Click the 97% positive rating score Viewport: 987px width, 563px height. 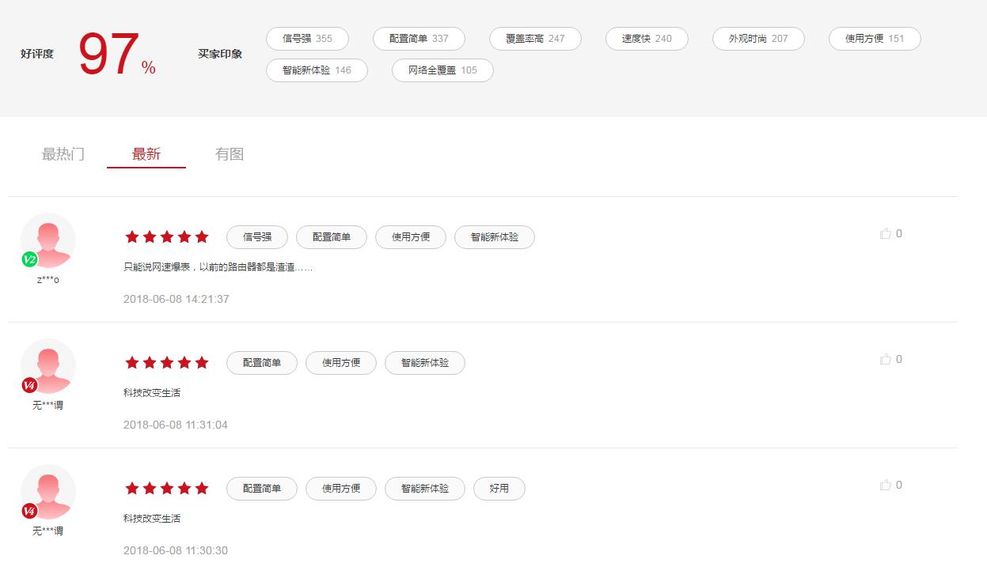tap(117, 55)
